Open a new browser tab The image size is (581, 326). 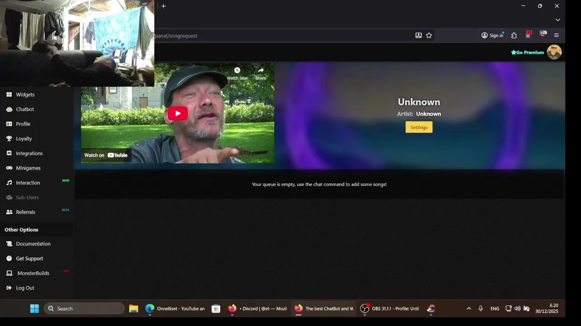pyautogui.click(x=163, y=6)
